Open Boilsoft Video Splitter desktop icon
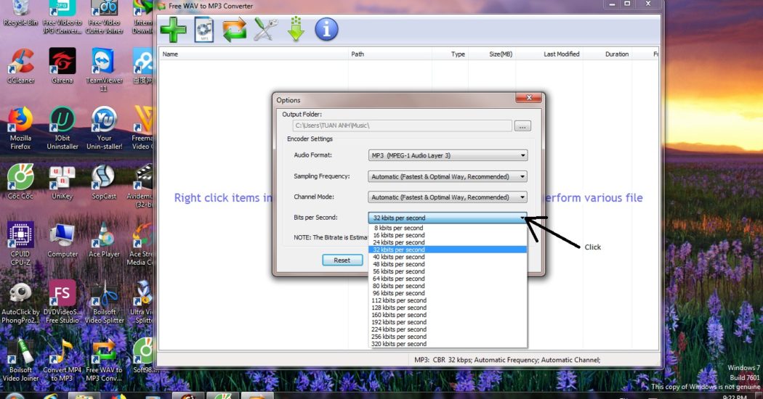Screen dimensions: 763x399 (x=104, y=302)
